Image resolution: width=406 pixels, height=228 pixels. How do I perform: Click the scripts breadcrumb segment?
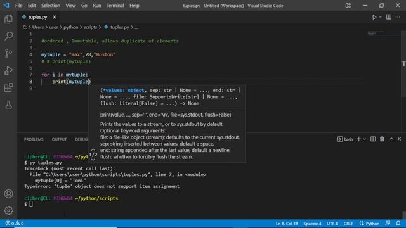90,27
